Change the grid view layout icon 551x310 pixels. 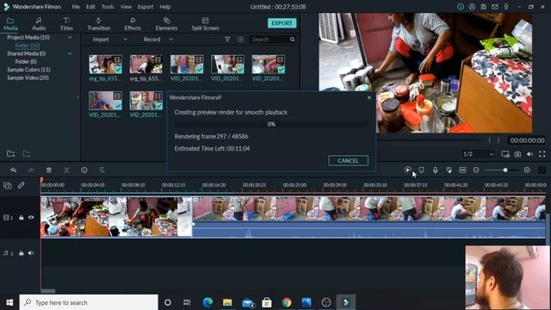point(240,40)
